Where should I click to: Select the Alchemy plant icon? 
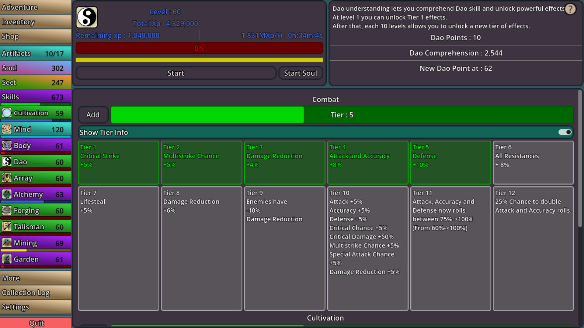[x=7, y=194]
